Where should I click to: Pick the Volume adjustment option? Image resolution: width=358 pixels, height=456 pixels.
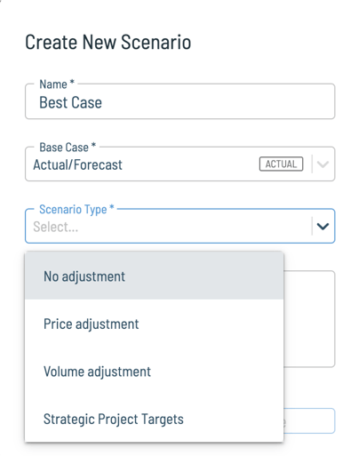point(155,372)
